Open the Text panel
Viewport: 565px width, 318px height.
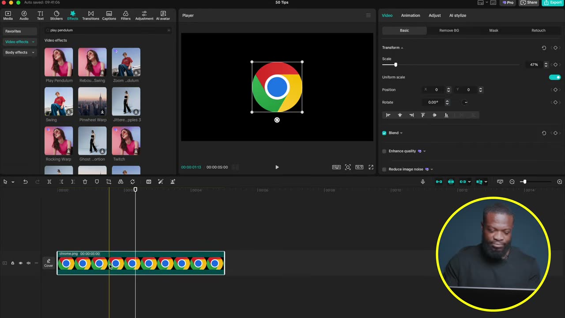(x=40, y=15)
